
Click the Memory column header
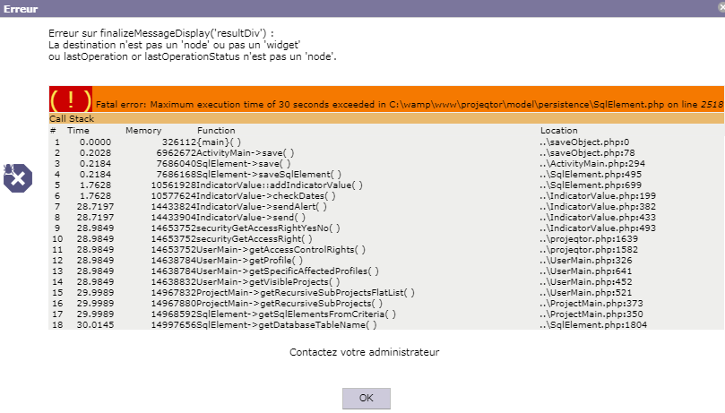[x=143, y=131]
